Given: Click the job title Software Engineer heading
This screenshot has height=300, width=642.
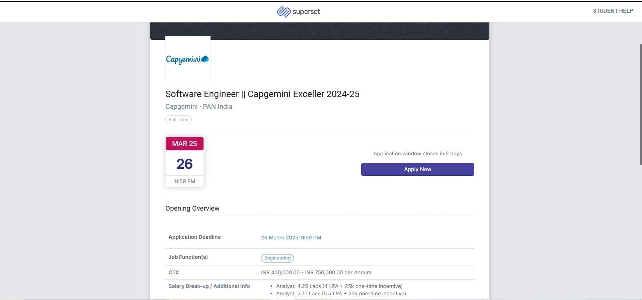Looking at the screenshot, I should (x=262, y=94).
